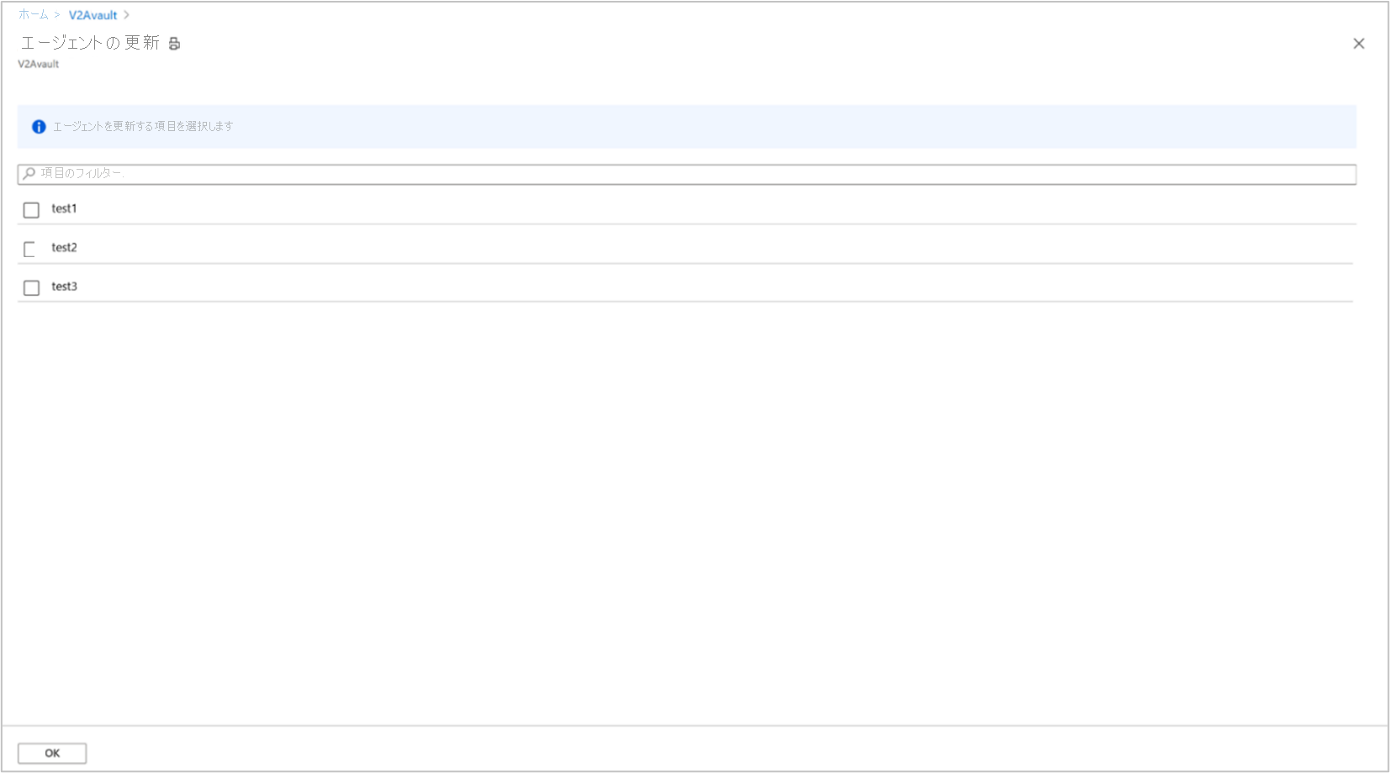Click the blue info icon in banner
The height and width of the screenshot is (773, 1390).
point(39,127)
